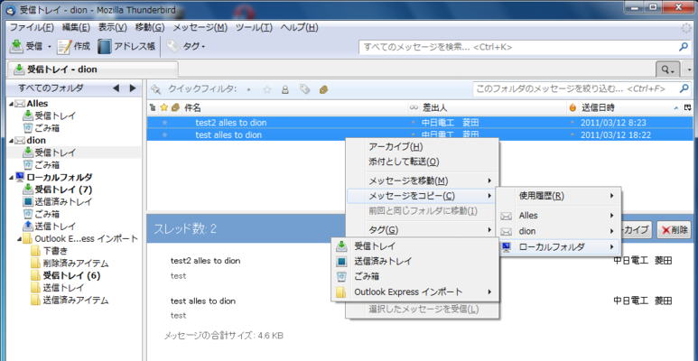This screenshot has width=698, height=361.
Task: Open the 表示(V) menu
Action: click(x=112, y=27)
